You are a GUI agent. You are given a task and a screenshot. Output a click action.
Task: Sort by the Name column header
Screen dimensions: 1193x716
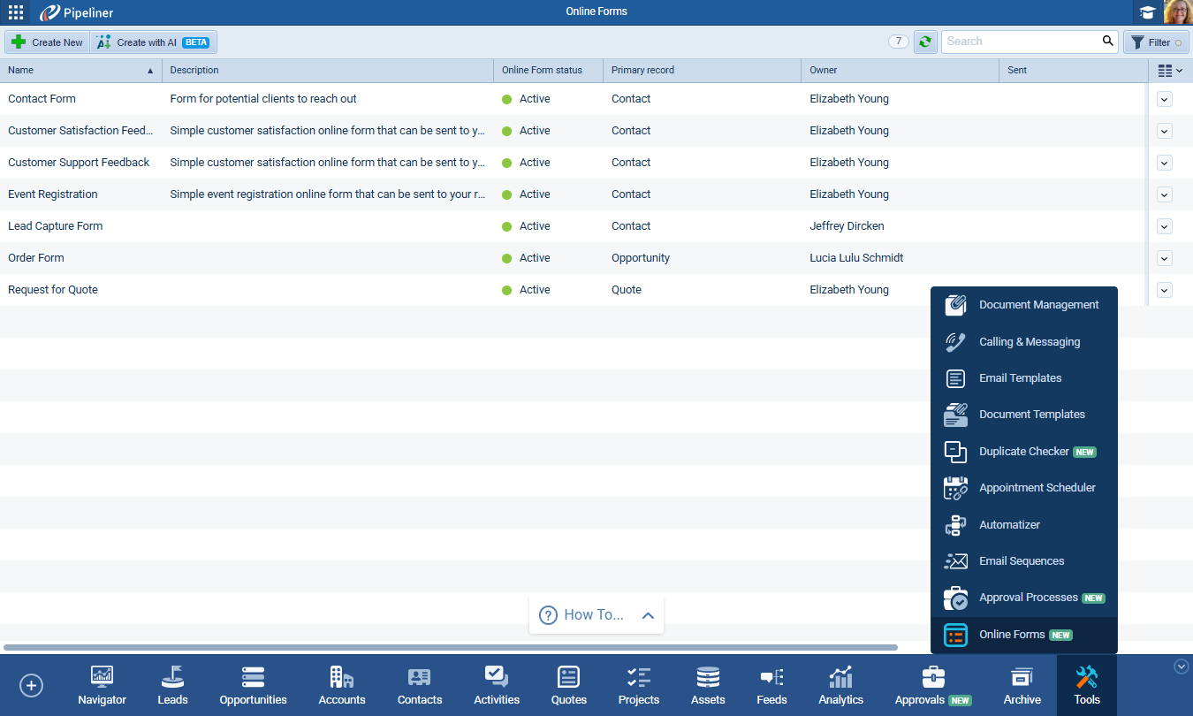81,71
